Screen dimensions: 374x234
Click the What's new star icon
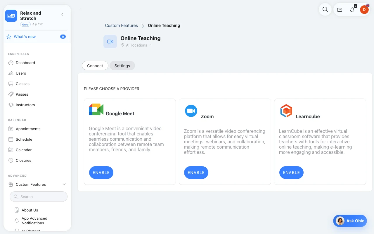click(9, 37)
